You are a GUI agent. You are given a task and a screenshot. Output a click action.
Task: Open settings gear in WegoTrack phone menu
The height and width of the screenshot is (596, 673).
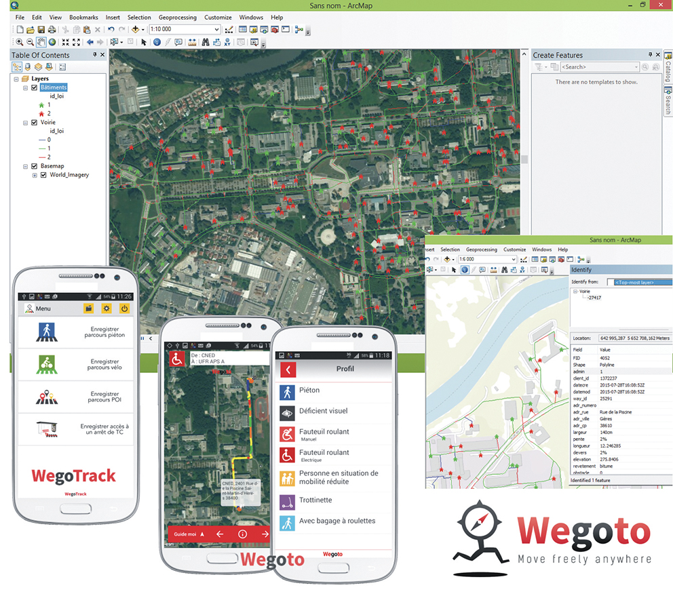[107, 308]
